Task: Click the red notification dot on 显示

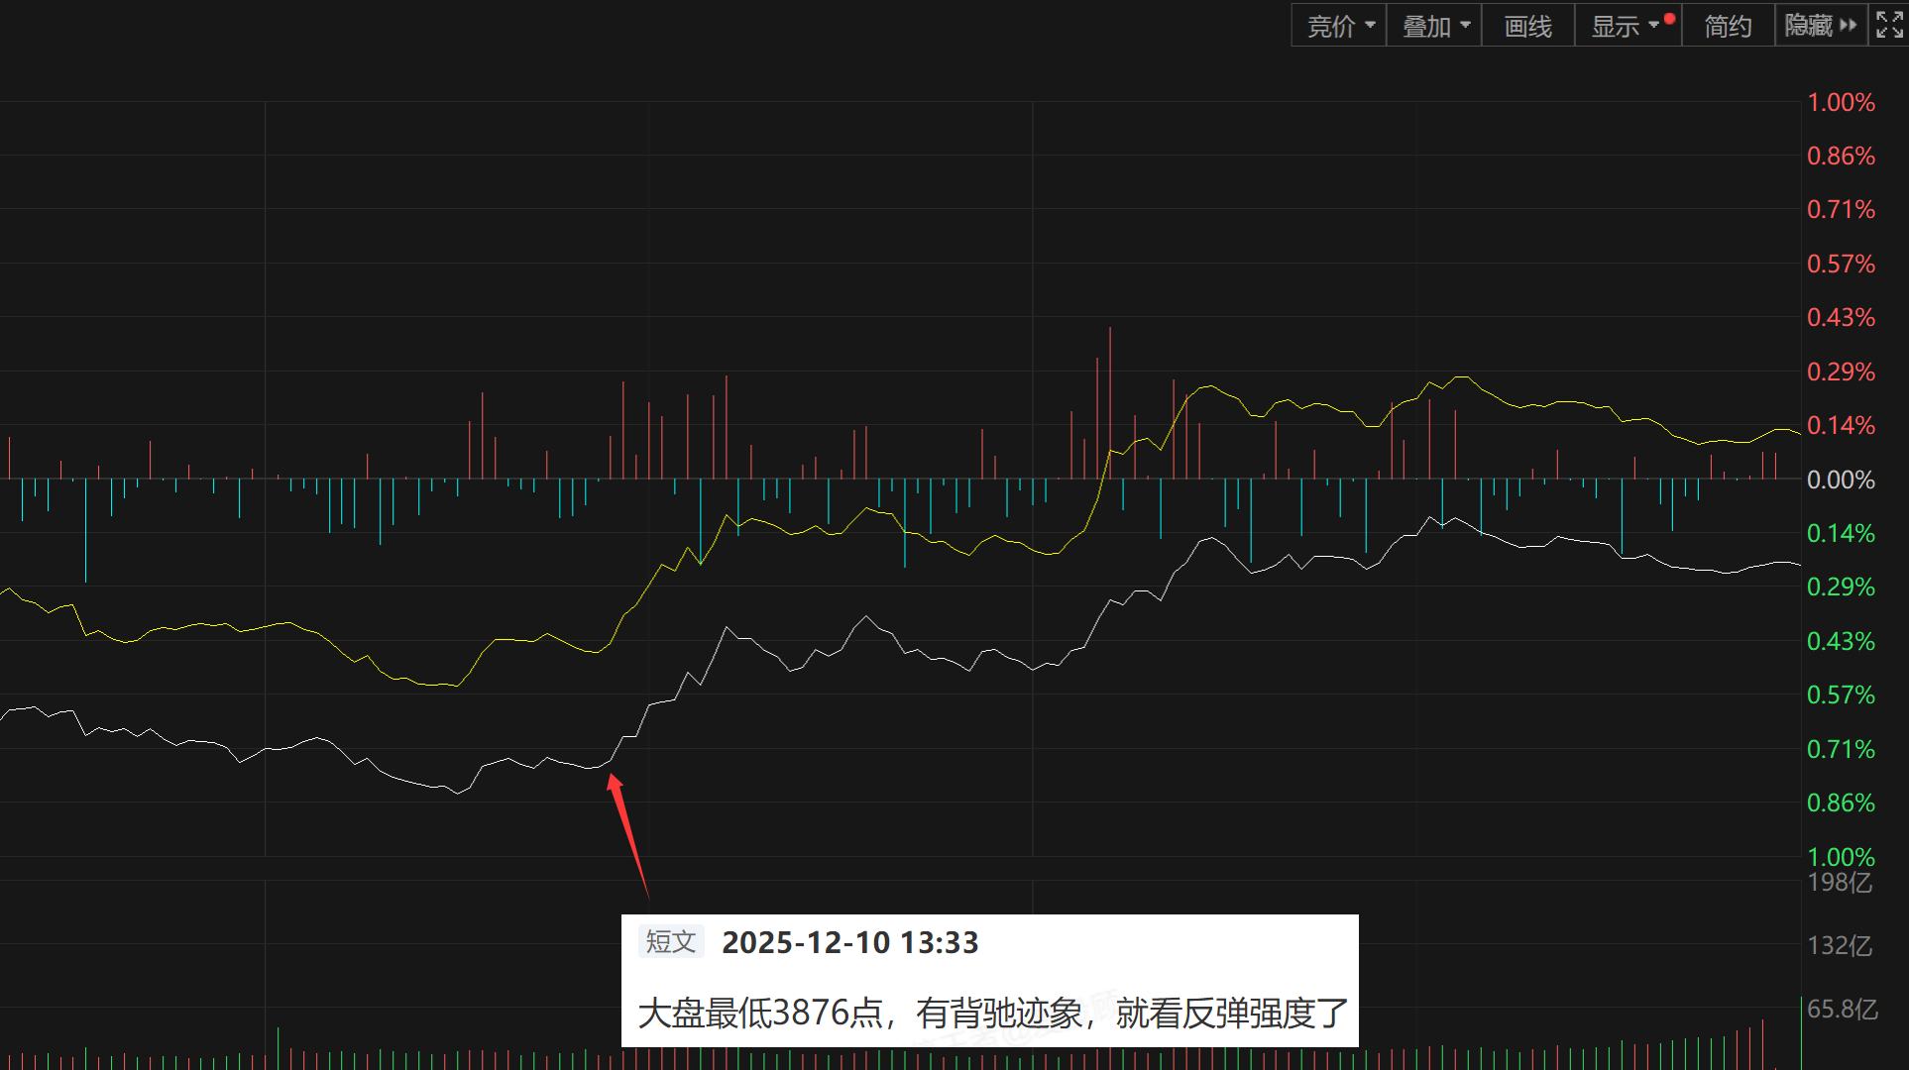Action: 1670,18
